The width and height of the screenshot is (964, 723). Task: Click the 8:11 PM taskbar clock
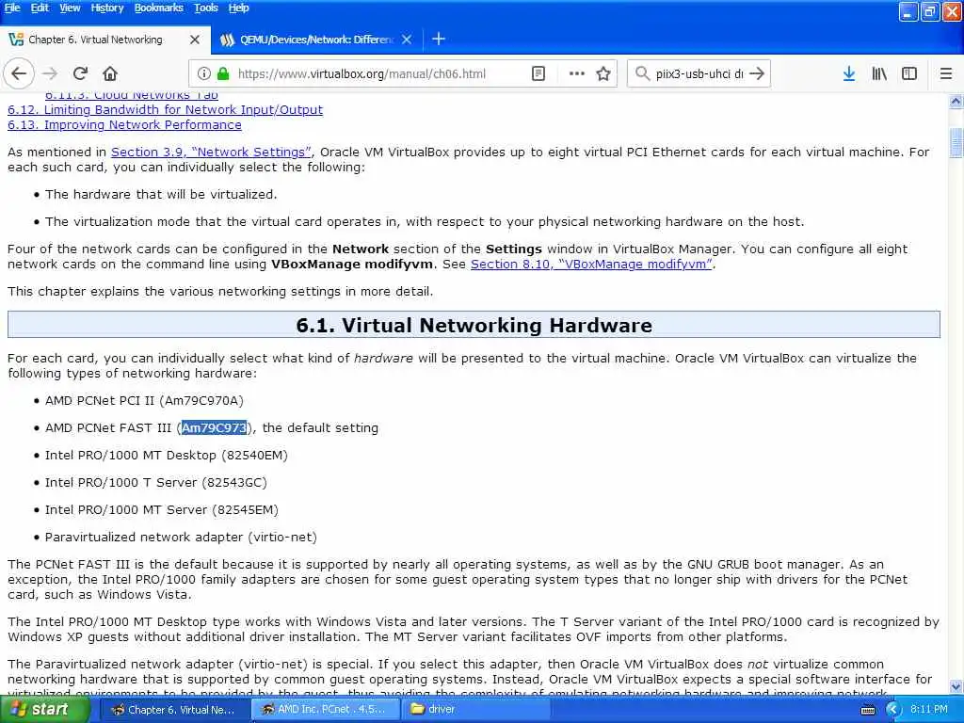[928, 709]
